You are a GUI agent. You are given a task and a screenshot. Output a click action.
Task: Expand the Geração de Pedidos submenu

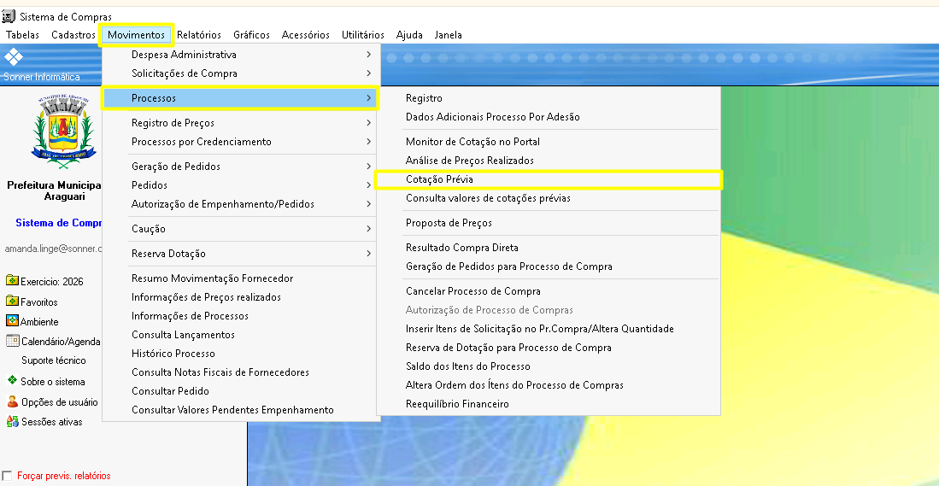pyautogui.click(x=240, y=167)
